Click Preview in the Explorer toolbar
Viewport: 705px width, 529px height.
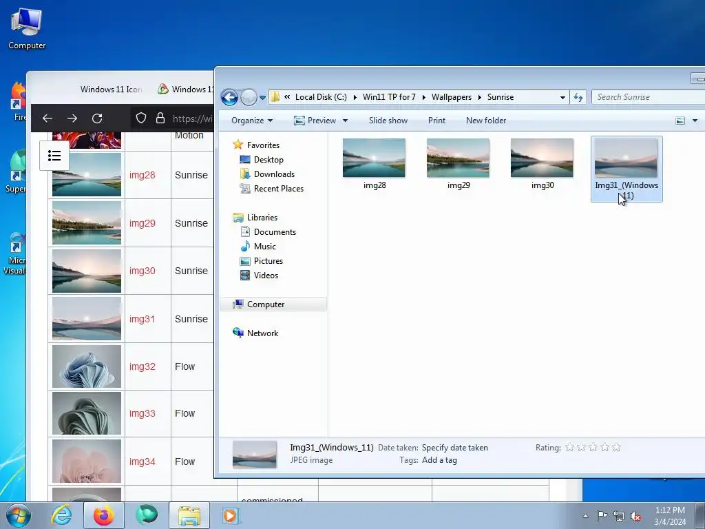(x=315, y=121)
